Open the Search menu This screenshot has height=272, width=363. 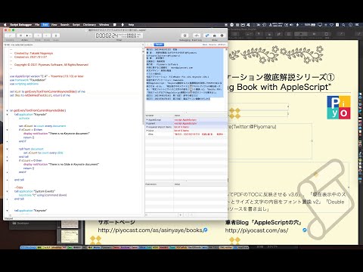65,25
